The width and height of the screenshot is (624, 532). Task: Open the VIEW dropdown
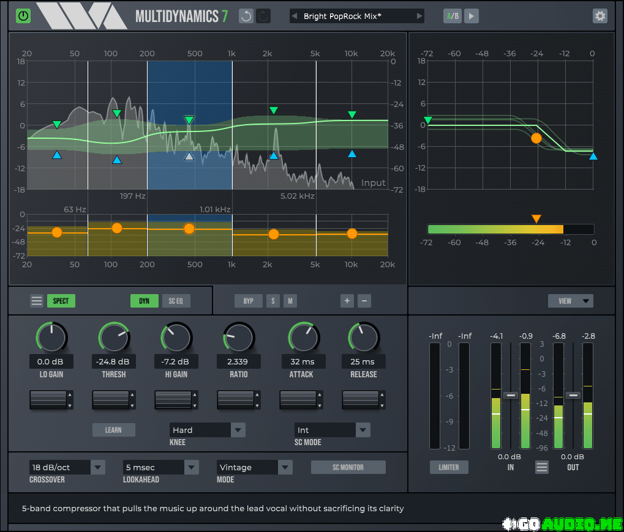[570, 301]
